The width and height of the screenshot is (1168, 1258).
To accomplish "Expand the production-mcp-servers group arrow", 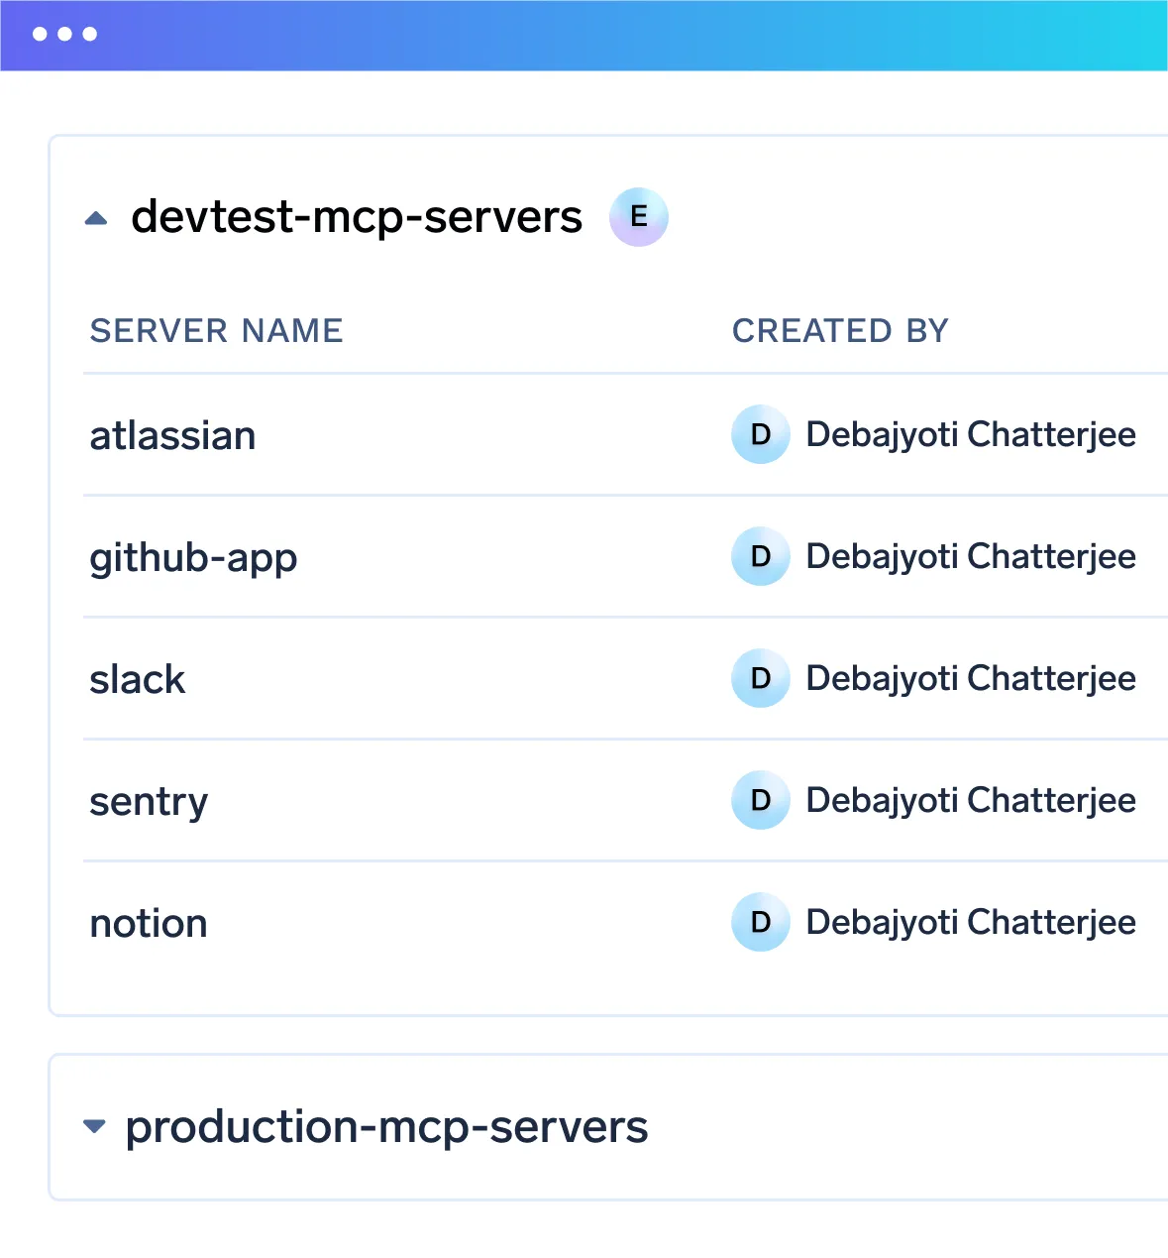I will coord(95,1126).
